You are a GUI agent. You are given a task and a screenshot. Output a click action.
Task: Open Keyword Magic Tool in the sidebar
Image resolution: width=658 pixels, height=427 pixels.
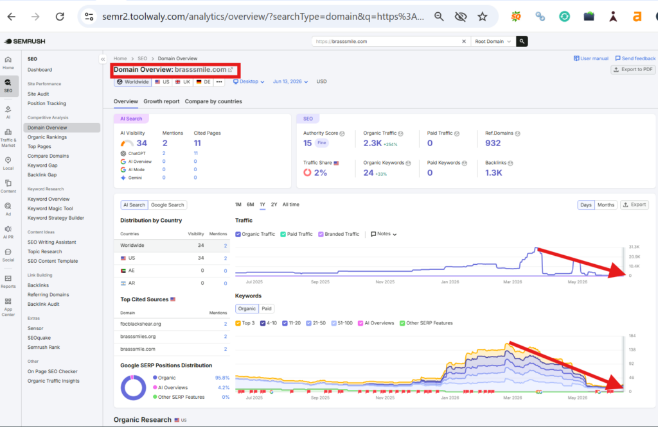click(50, 208)
